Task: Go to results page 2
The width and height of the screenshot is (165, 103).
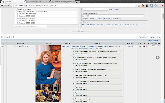Action: pyautogui.click(x=153, y=37)
